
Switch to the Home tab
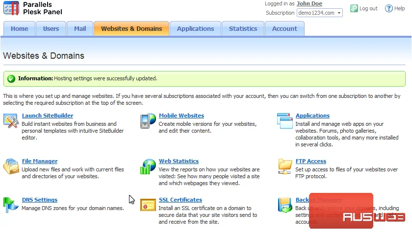tap(20, 28)
